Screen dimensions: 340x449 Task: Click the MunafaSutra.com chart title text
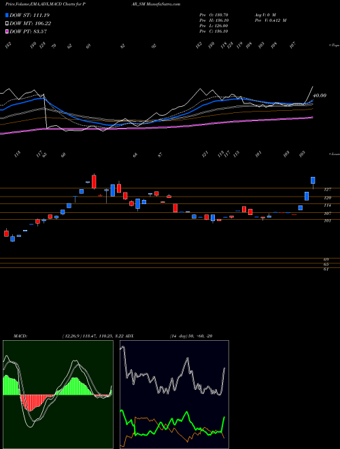coord(162,4)
